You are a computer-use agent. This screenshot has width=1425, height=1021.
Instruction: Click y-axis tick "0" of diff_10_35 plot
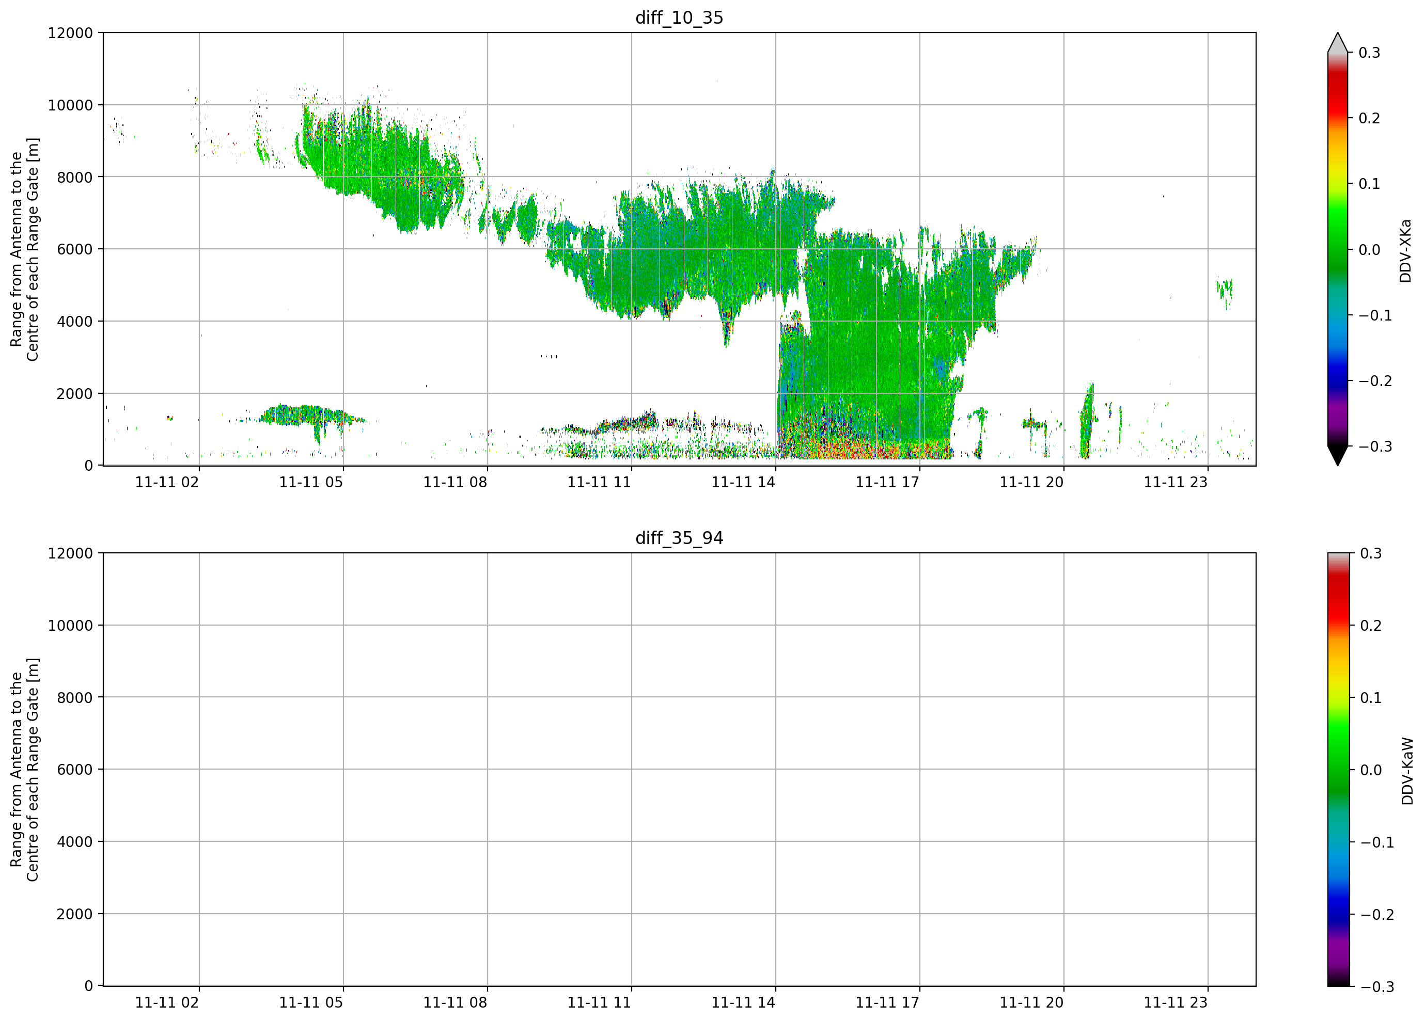(89, 466)
